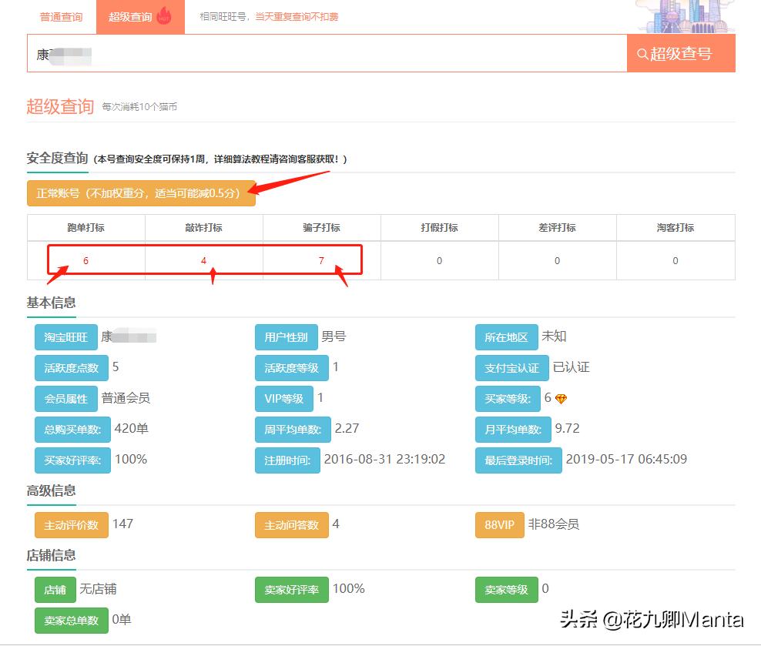Click the flame HOT icon on 超级查询
Screen dimensions: 761x646
[x=165, y=15]
